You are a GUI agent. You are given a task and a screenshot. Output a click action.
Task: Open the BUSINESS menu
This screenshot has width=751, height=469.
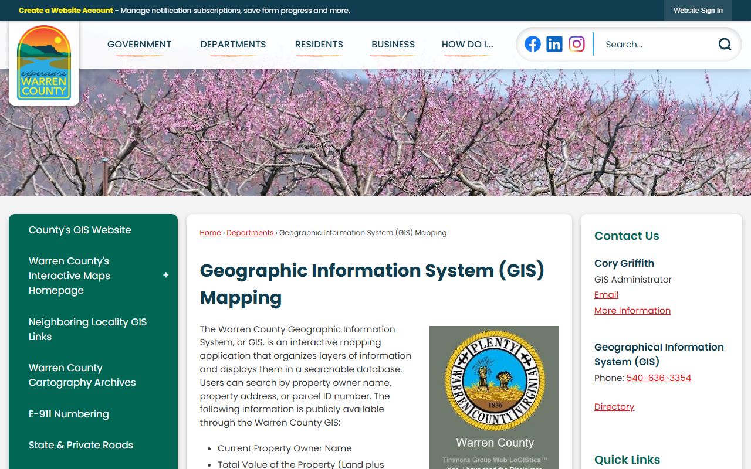click(393, 44)
